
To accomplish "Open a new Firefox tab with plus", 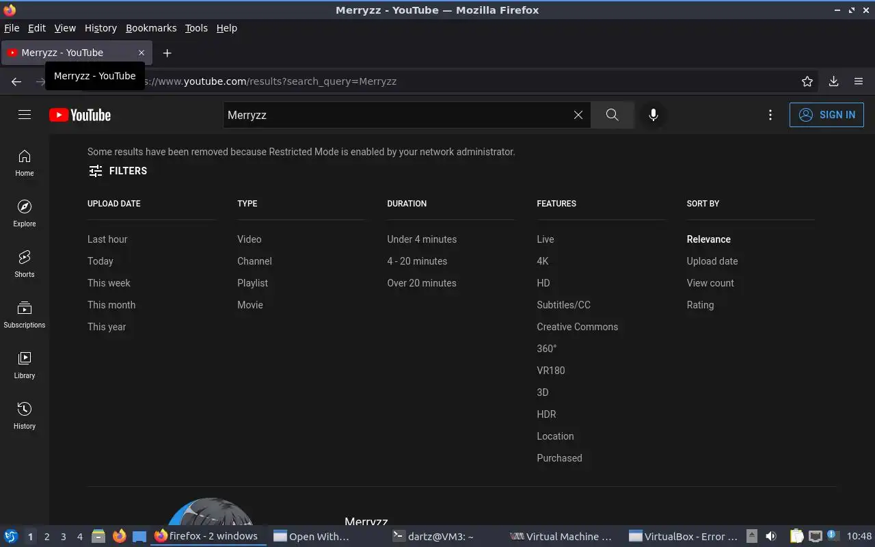I will (167, 53).
